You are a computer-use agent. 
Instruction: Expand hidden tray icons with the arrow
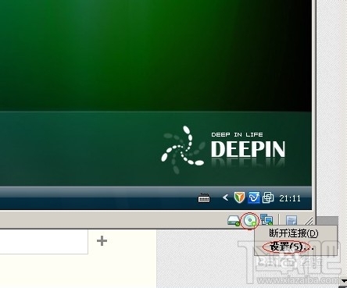pyautogui.click(x=225, y=197)
